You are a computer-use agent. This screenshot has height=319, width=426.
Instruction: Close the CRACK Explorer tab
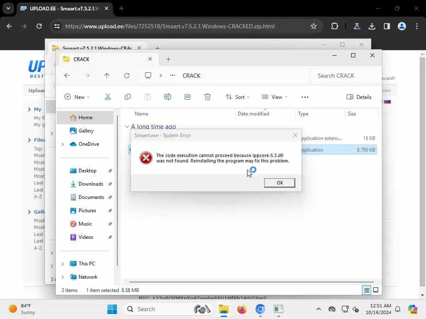150,59
